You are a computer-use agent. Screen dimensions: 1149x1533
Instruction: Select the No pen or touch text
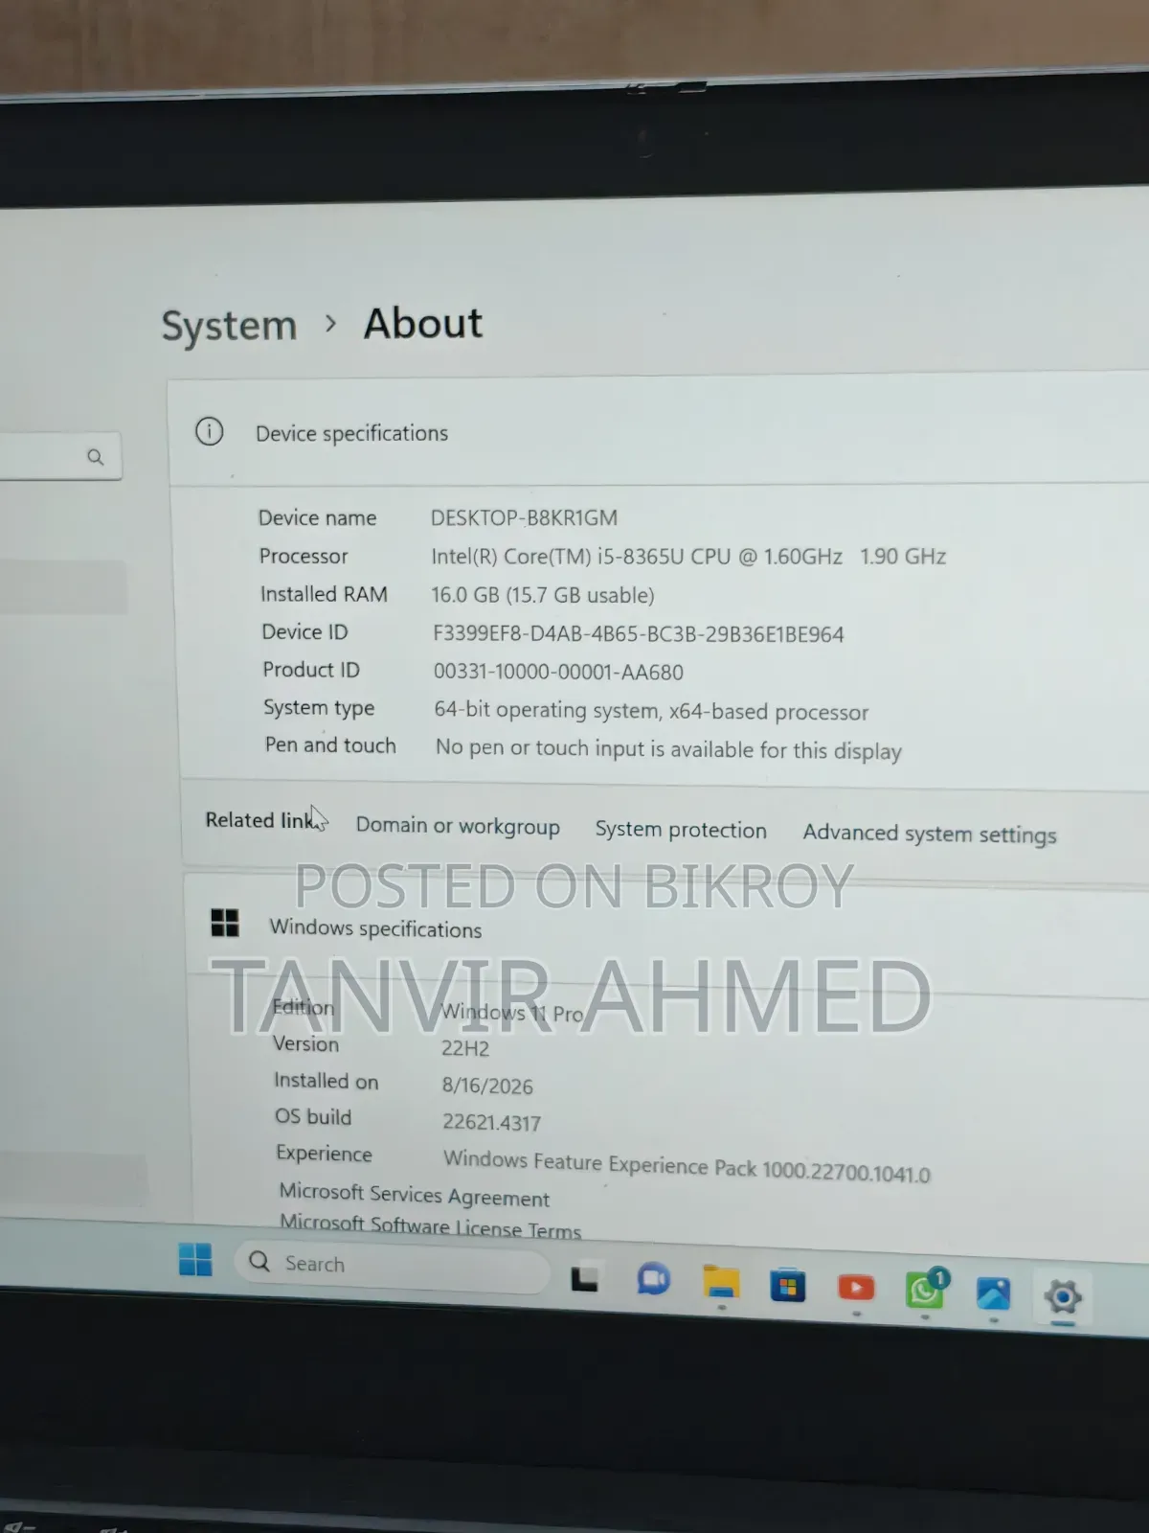tap(668, 749)
